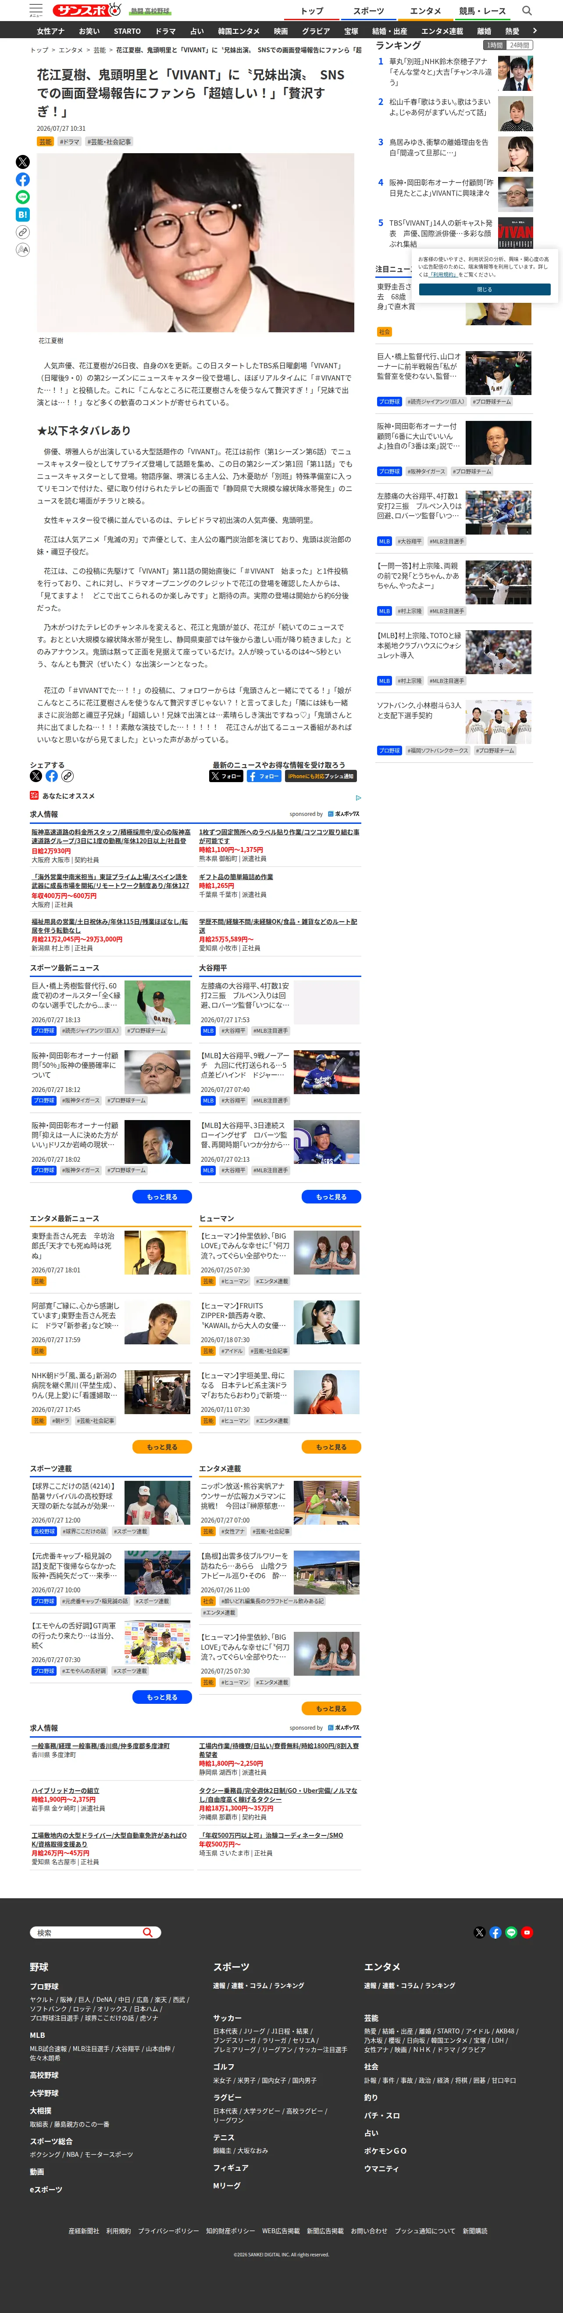Open thumbnail for ranking item 3 鳥居みゆき
563x2313 pixels.
[515, 154]
